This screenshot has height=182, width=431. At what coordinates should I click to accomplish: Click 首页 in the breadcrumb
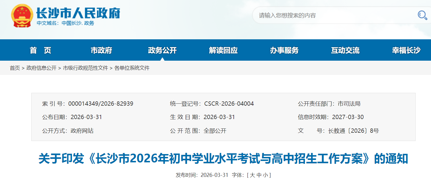pyautogui.click(x=15, y=68)
